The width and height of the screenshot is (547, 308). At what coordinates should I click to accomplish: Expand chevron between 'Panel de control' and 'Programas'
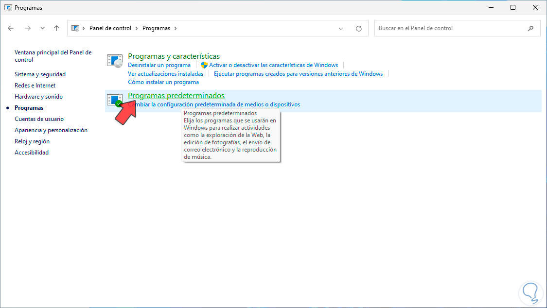coord(137,28)
